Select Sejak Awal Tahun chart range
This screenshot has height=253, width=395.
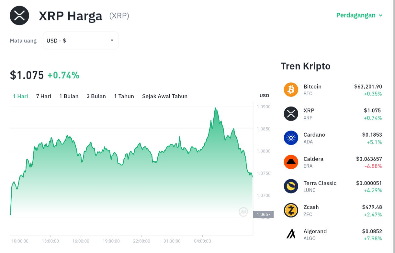coord(165,96)
